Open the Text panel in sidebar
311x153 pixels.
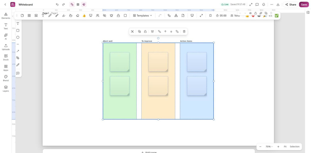[x=6, y=26]
